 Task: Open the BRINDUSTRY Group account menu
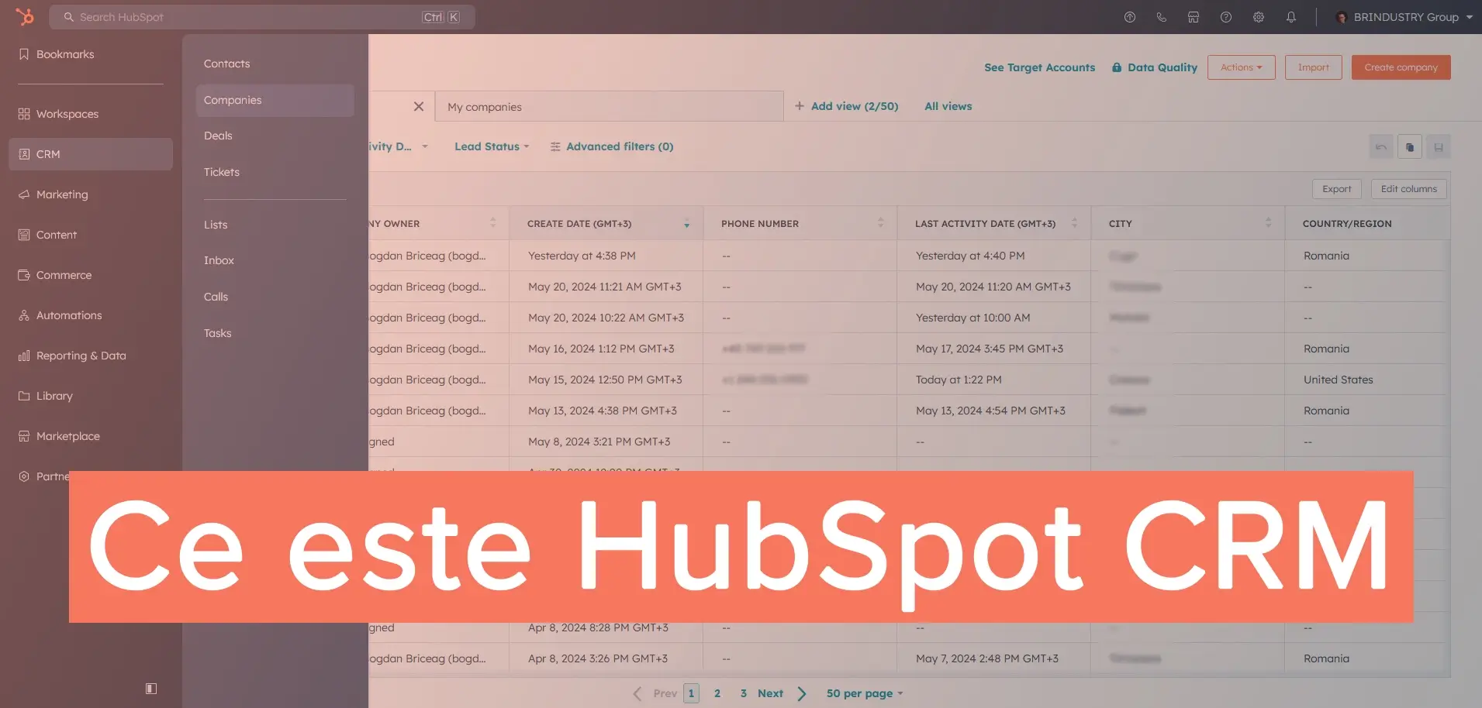pos(1404,17)
